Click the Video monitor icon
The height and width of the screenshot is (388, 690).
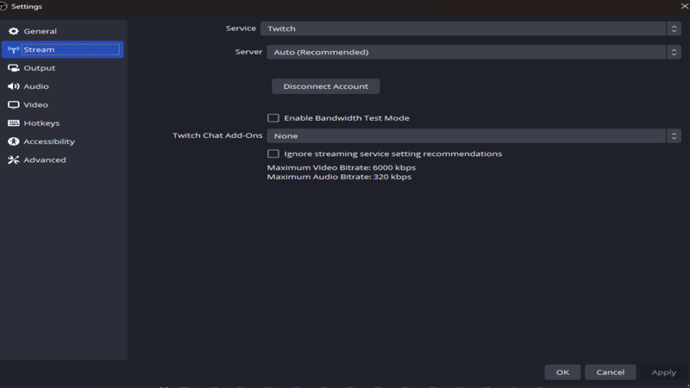tap(13, 104)
